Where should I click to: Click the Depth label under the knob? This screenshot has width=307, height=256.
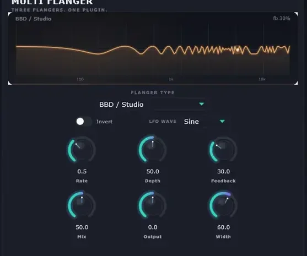pos(153,181)
